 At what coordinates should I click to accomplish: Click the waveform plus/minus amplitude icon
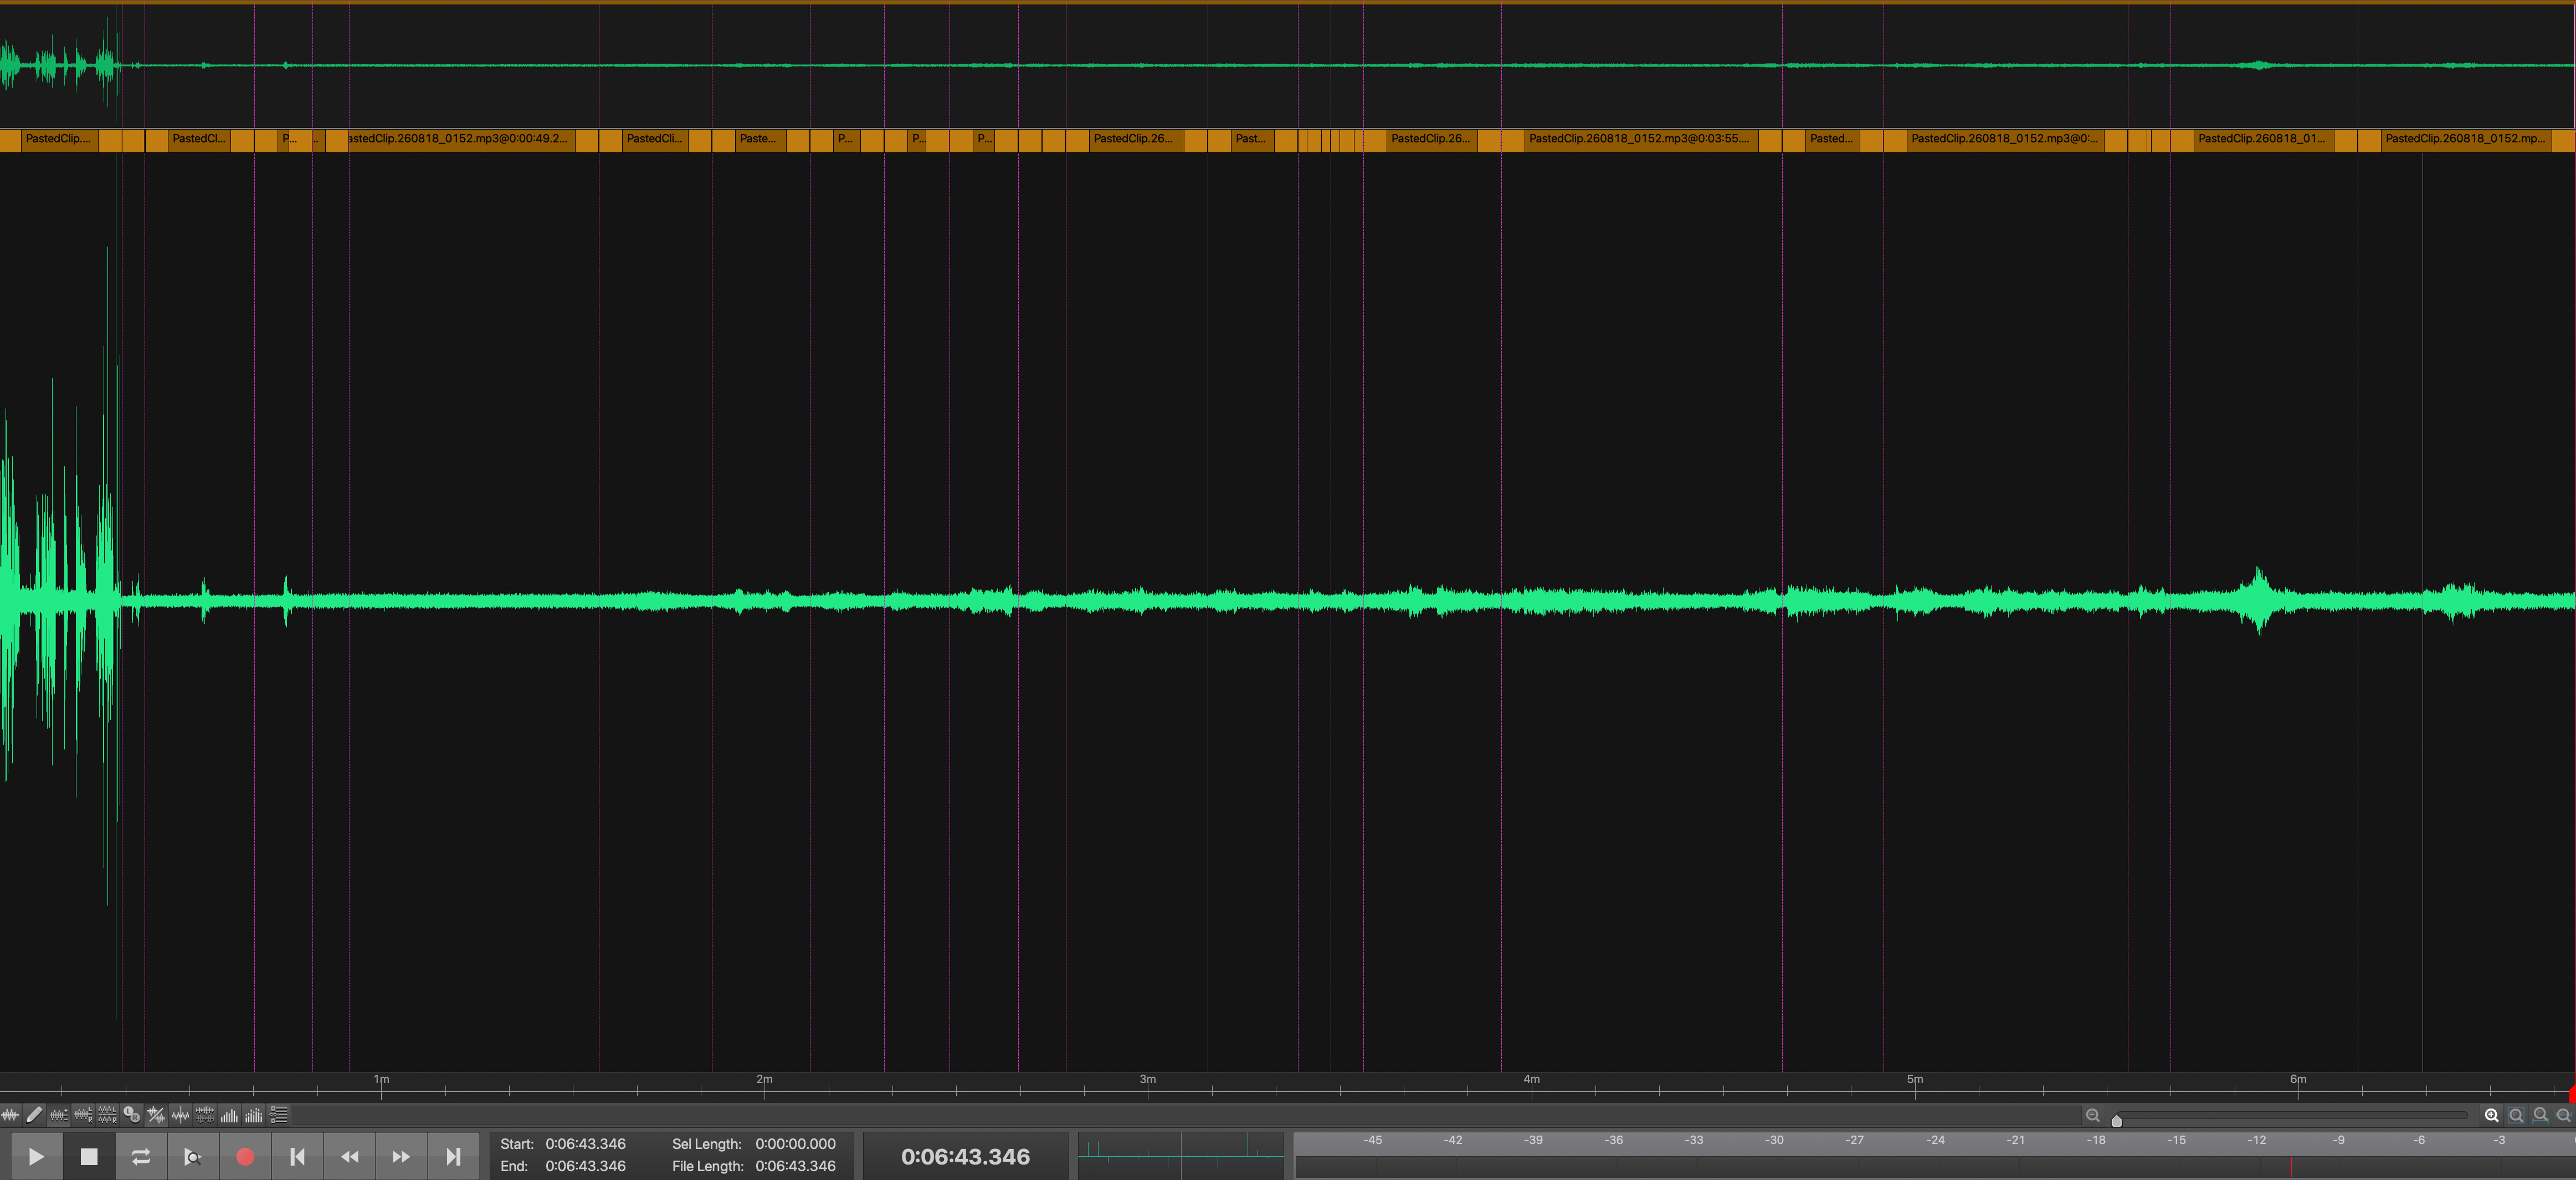[59, 1115]
